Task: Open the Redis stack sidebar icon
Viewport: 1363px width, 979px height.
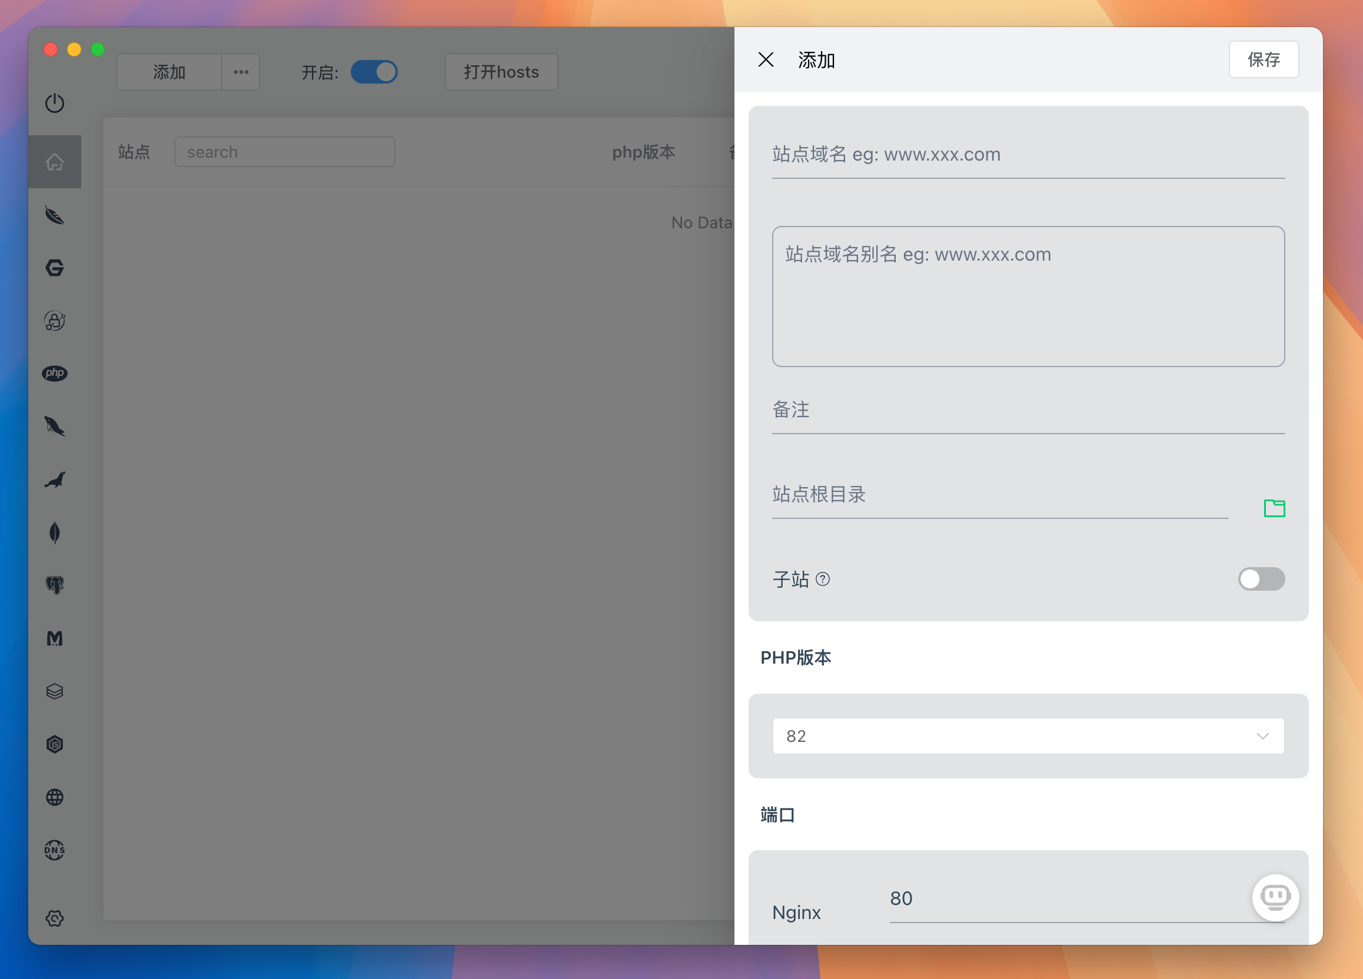Action: pos(55,691)
